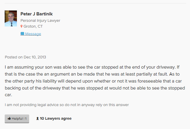Click the map pin icon beside Groton
This screenshot has height=129, width=190.
point(22,26)
